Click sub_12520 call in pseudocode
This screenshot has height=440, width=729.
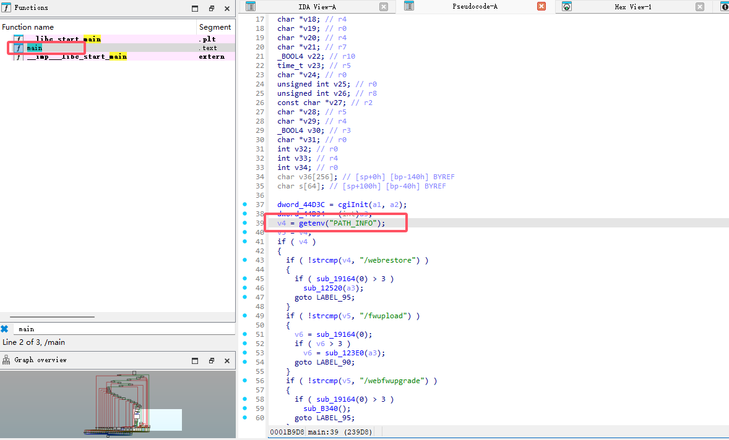pos(324,288)
